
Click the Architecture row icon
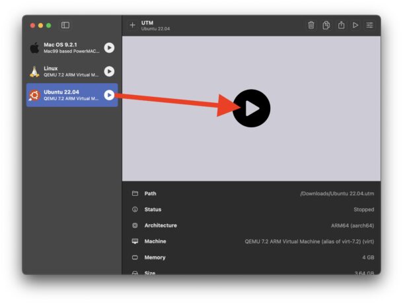[x=135, y=226]
